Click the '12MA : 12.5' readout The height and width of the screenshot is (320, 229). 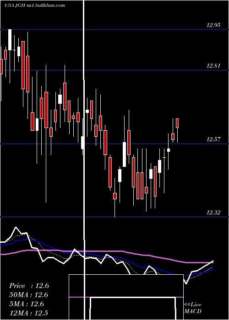click(x=29, y=313)
